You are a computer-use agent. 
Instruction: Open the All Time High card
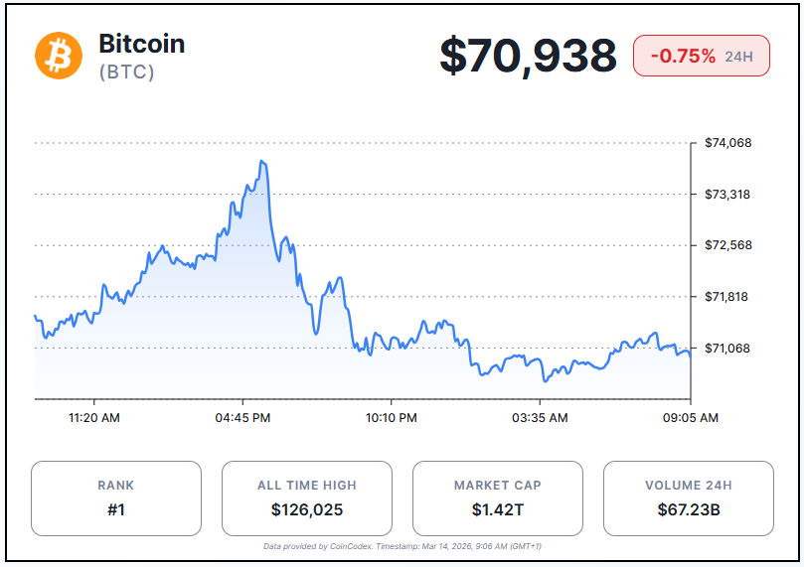[x=306, y=498]
